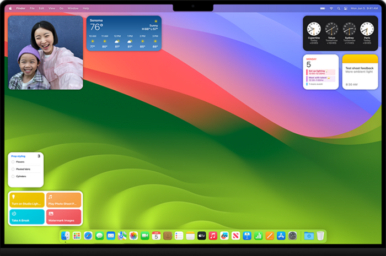Open the Window menu

coord(72,8)
